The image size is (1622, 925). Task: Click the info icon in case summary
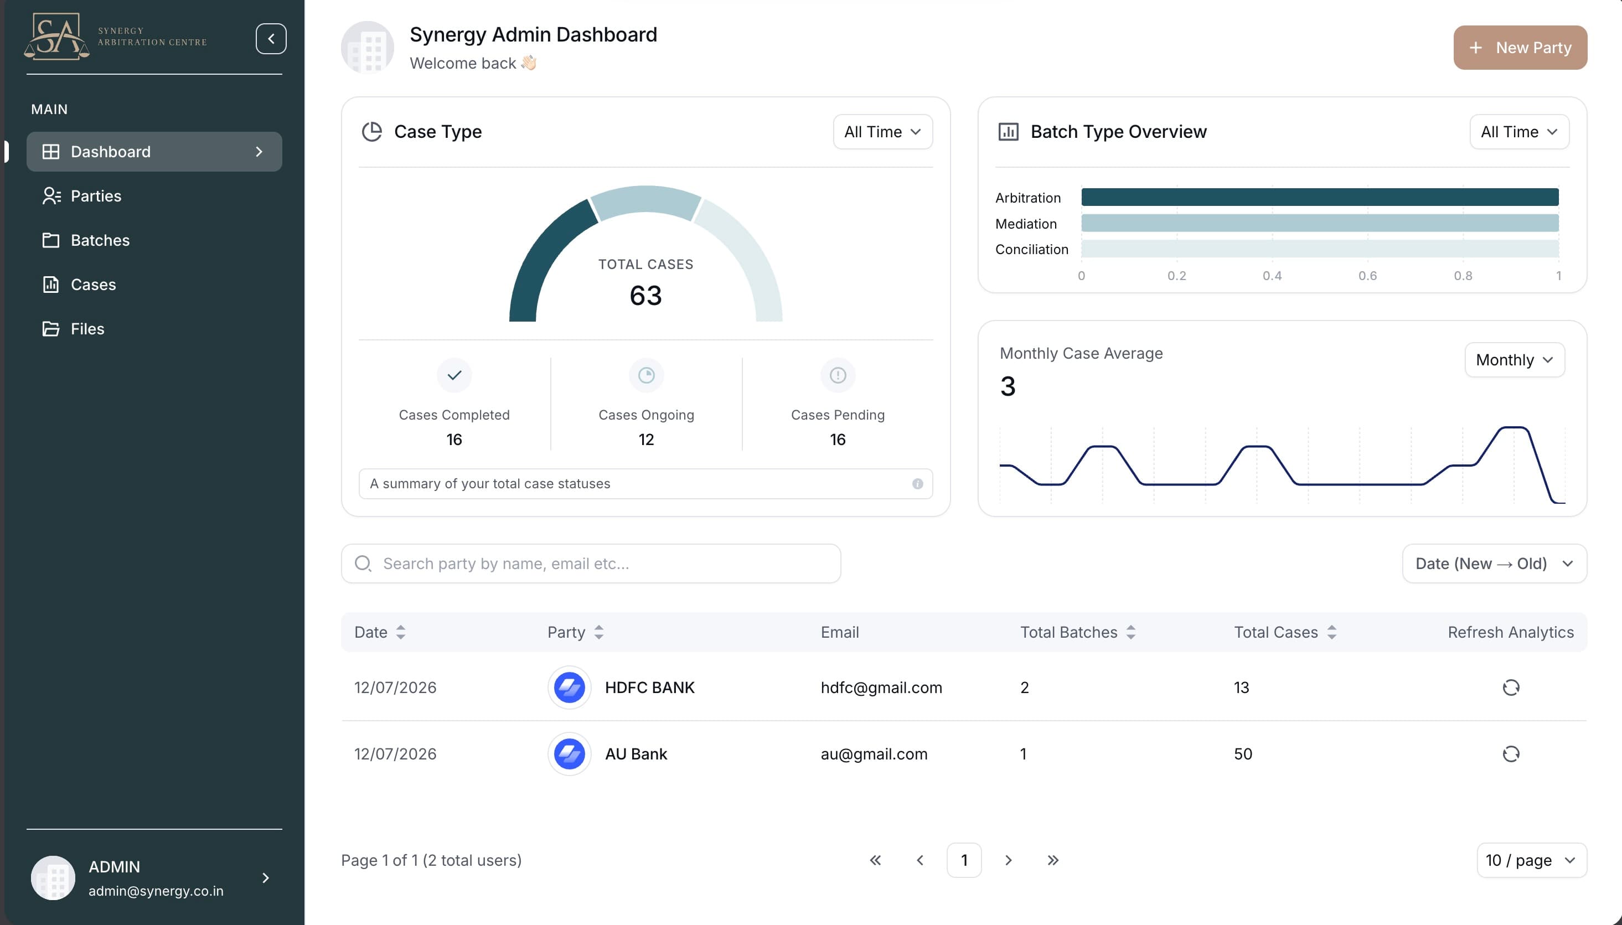pyautogui.click(x=917, y=484)
